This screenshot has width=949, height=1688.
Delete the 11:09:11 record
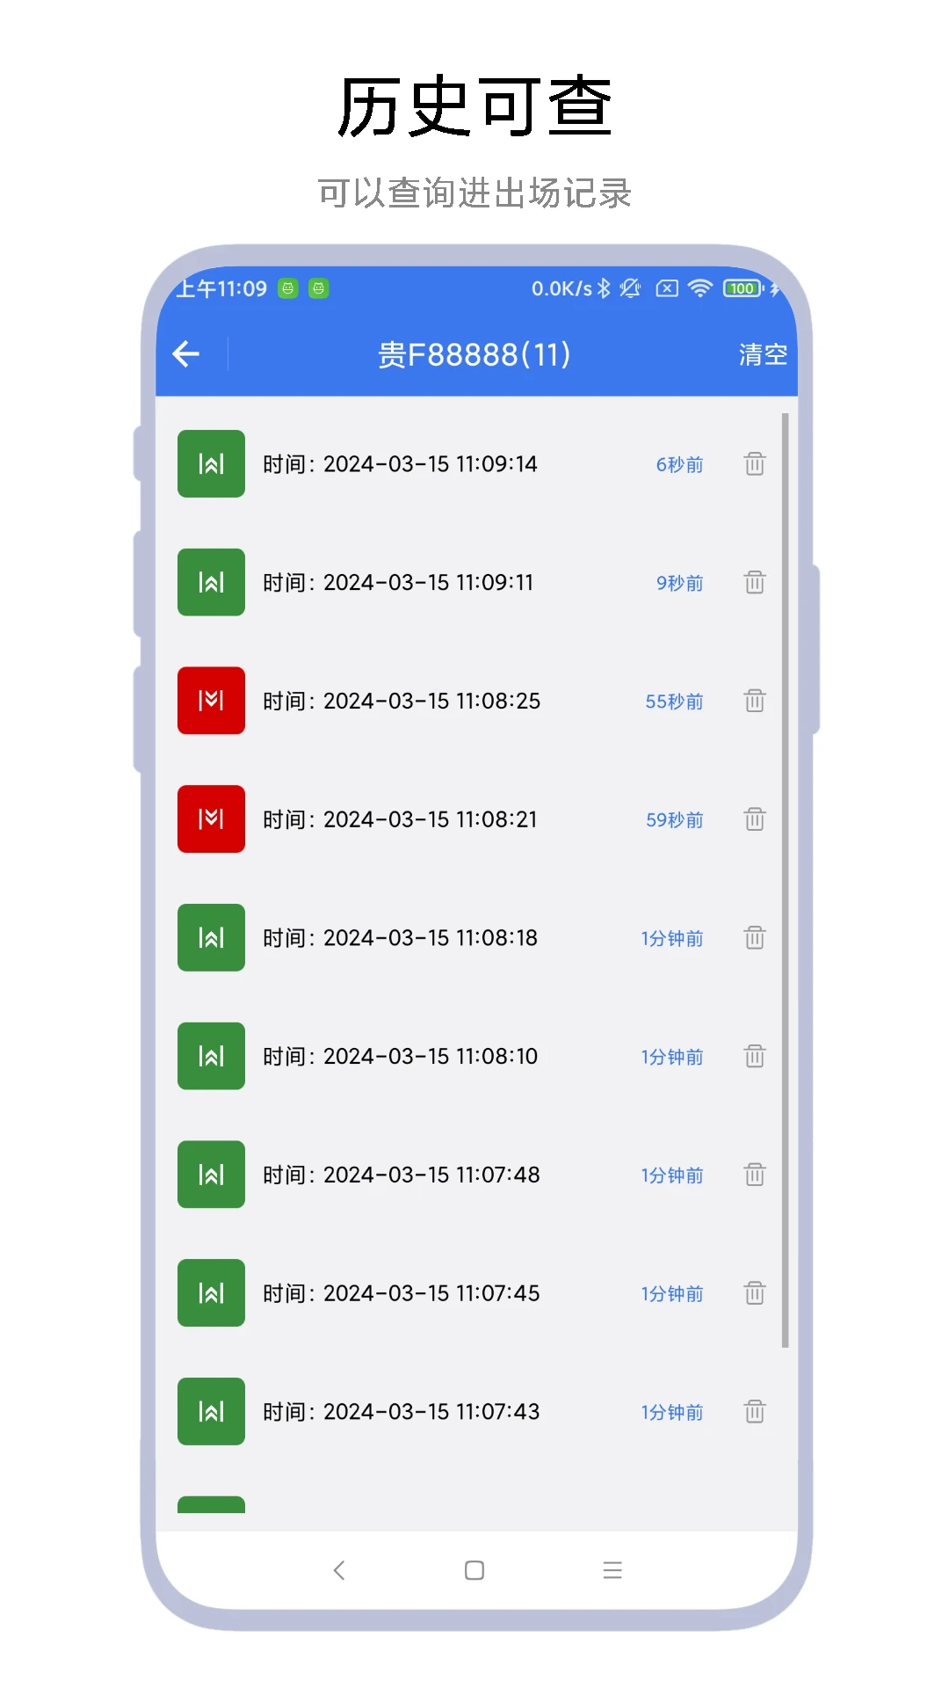coord(754,582)
